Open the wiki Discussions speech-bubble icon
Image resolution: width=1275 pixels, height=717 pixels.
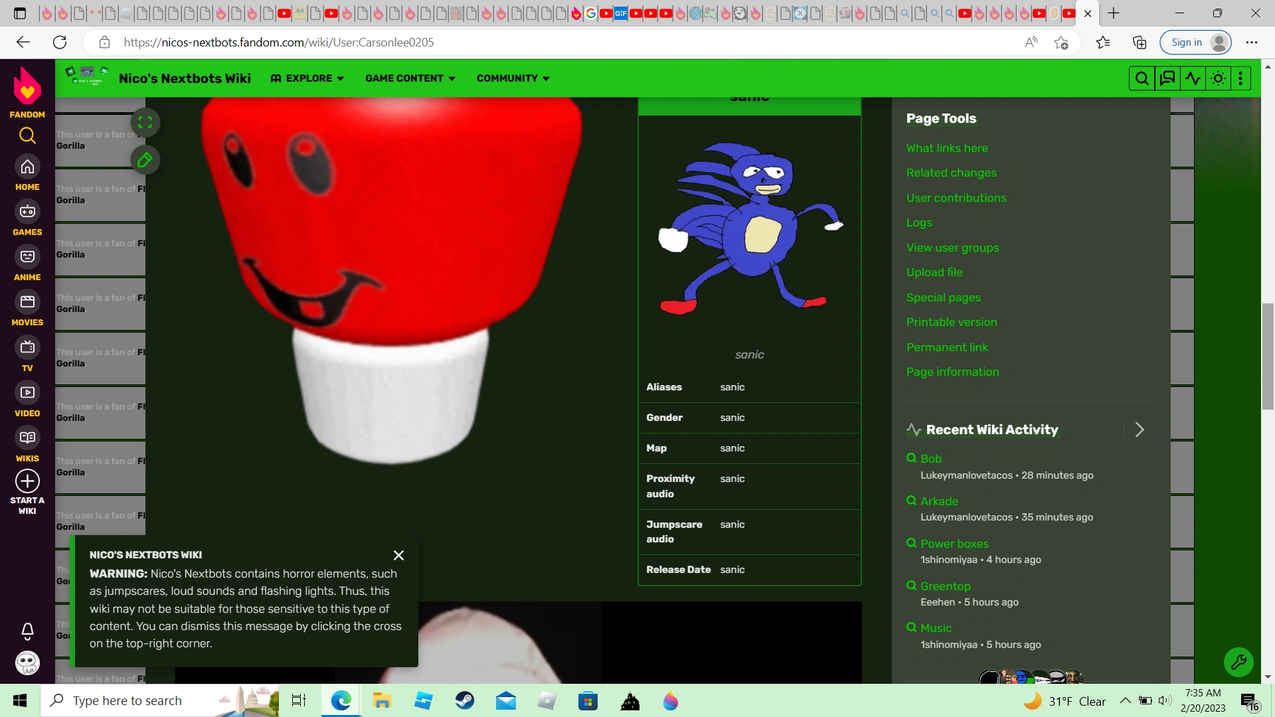pos(1167,78)
